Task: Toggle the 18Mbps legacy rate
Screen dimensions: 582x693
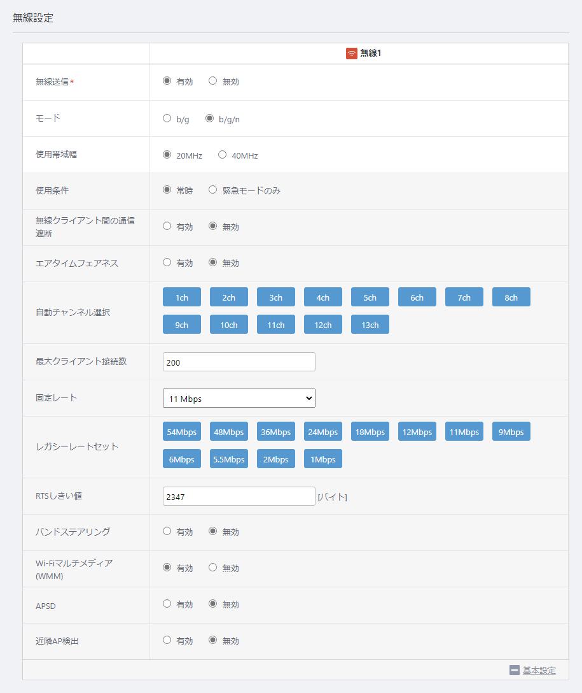Action: coord(370,431)
